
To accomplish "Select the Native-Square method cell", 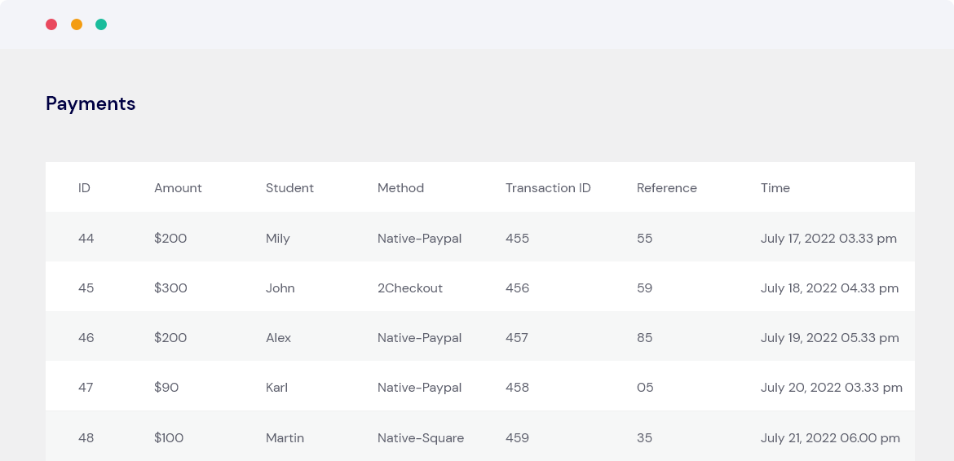I will [x=420, y=438].
